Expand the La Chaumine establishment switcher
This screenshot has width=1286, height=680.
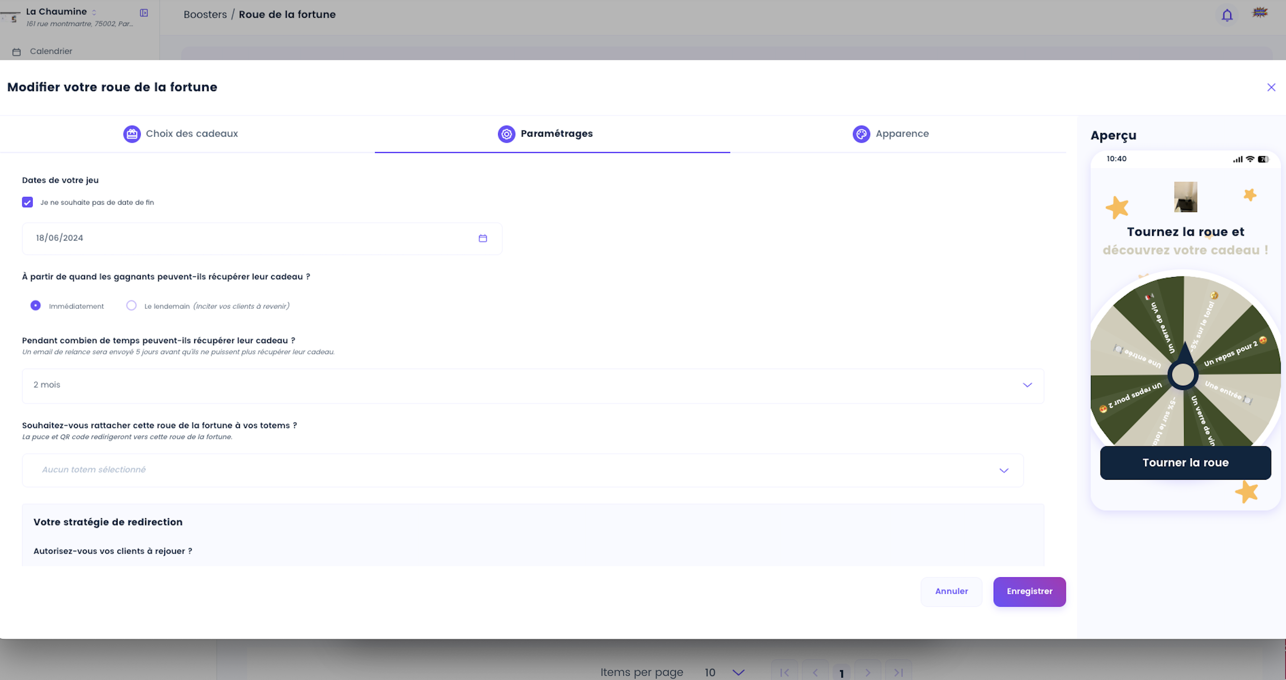(94, 13)
